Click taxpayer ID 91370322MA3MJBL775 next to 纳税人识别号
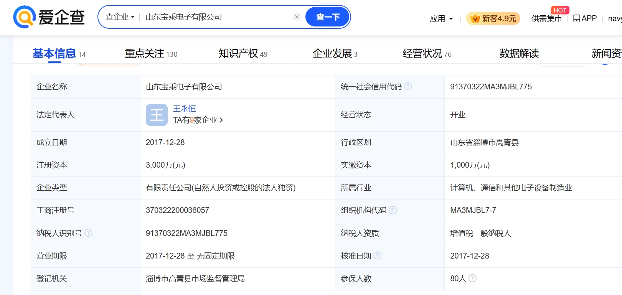This screenshot has width=622, height=295. click(x=186, y=233)
